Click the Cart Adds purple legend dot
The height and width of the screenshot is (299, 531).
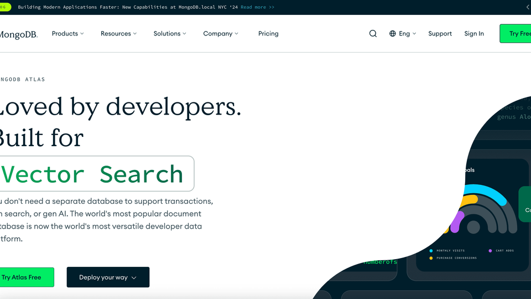point(490,251)
